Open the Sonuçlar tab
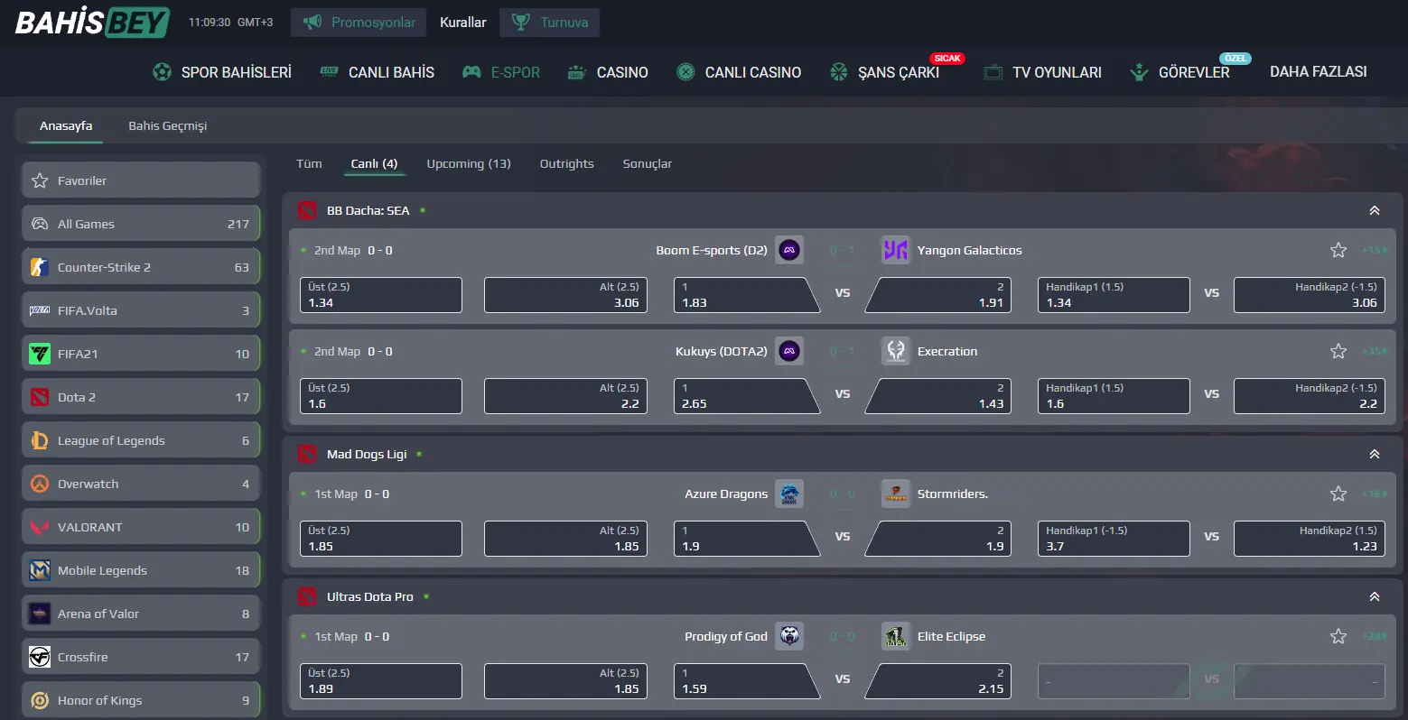The height and width of the screenshot is (720, 1408). point(648,163)
